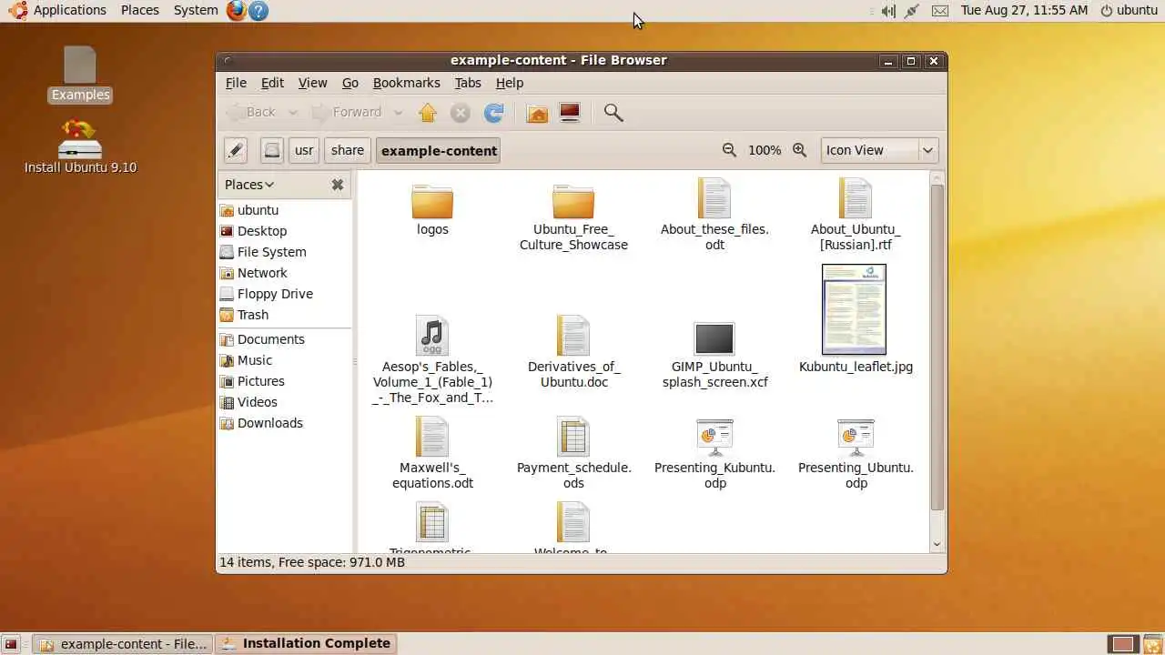Viewport: 1165px width, 655px height.
Task: Zoom in with the plus magnifier
Action: pyautogui.click(x=799, y=150)
